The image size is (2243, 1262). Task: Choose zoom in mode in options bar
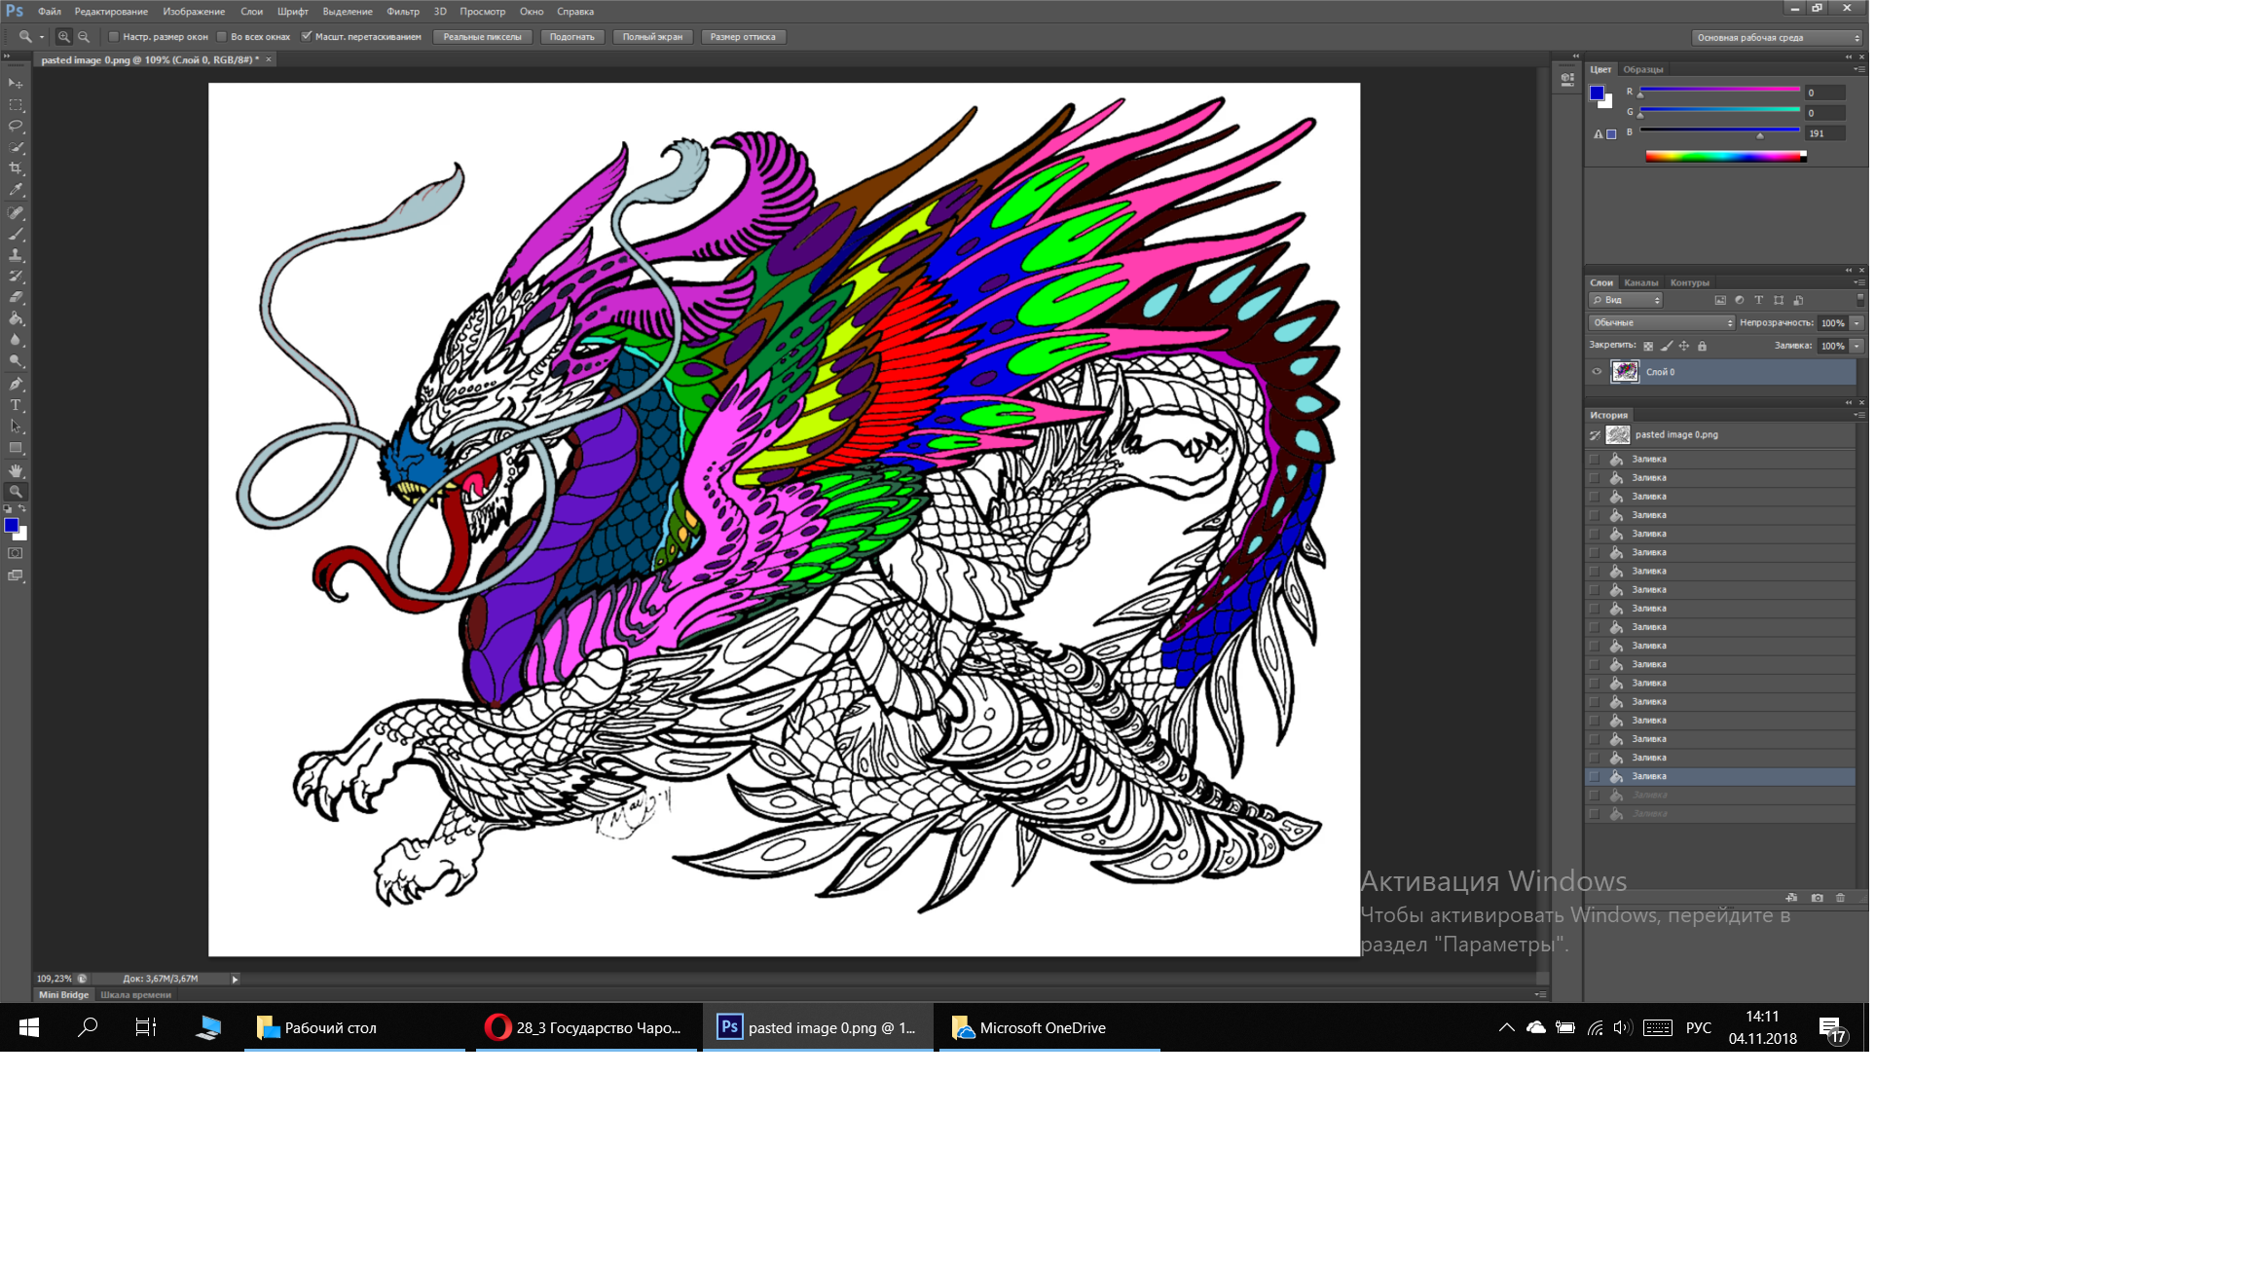(x=64, y=37)
